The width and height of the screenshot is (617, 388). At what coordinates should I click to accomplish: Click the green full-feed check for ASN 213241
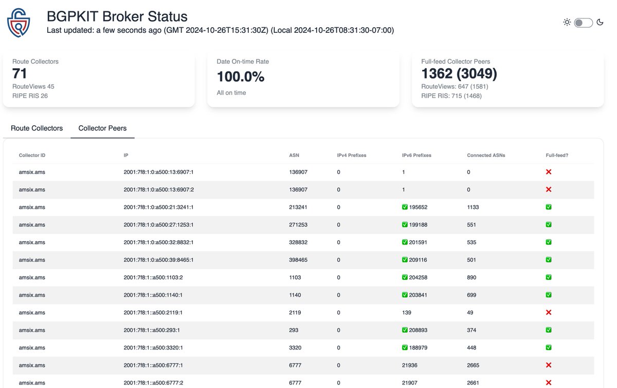click(548, 207)
